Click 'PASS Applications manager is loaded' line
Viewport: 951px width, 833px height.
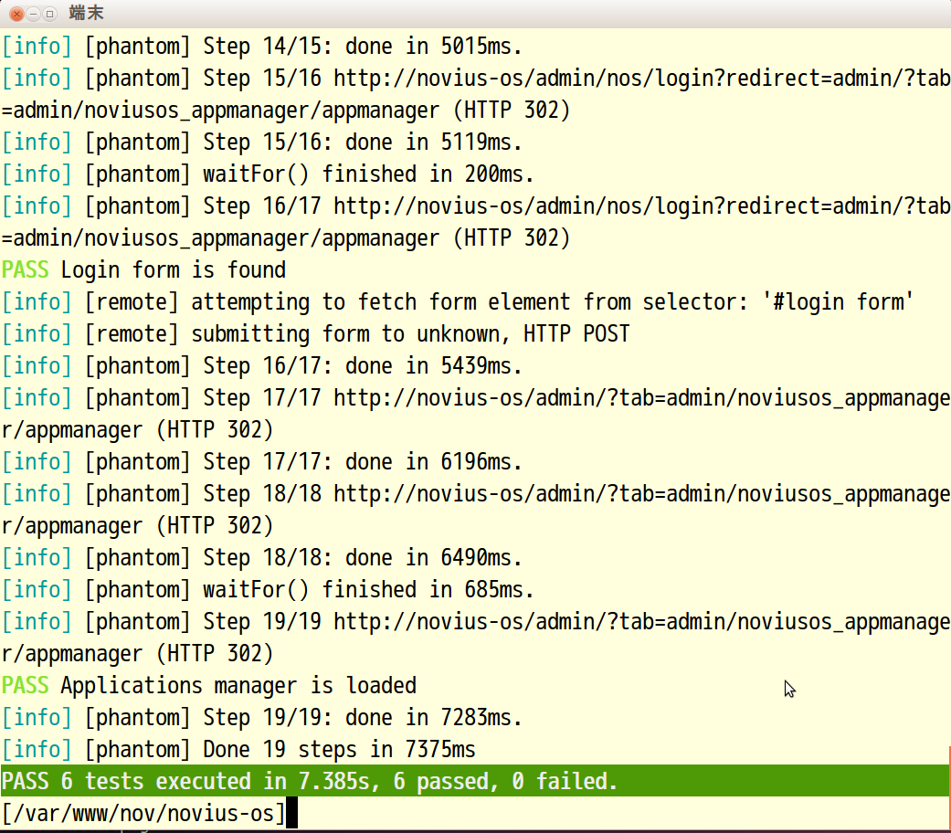click(208, 686)
